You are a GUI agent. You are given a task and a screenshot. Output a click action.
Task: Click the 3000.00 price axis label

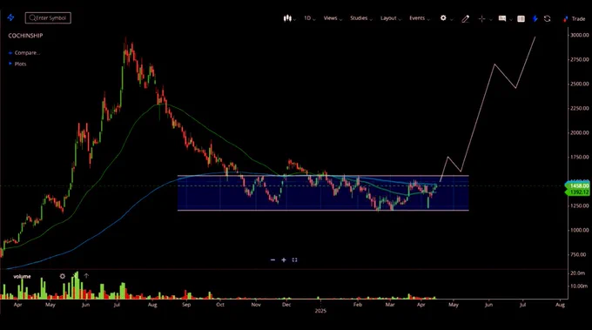pyautogui.click(x=580, y=35)
